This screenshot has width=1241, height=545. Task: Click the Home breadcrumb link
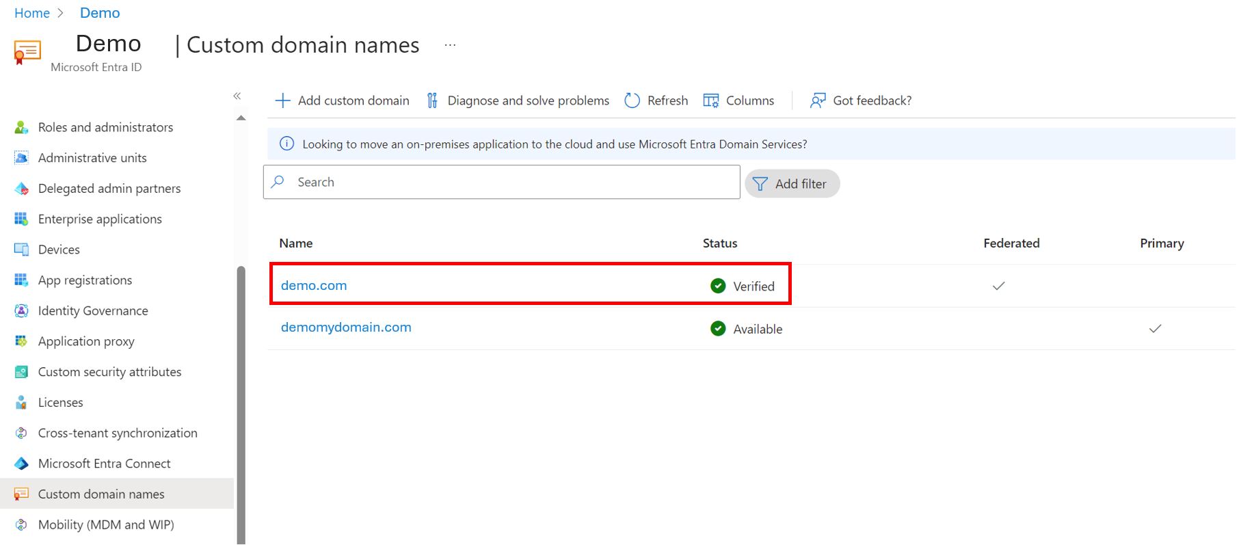32,13
